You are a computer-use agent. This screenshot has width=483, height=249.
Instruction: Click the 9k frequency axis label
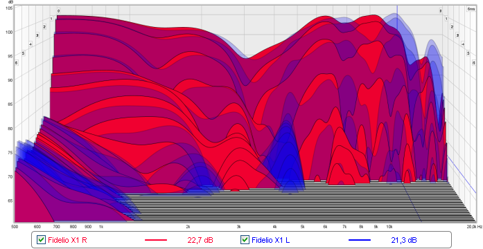point(376,227)
